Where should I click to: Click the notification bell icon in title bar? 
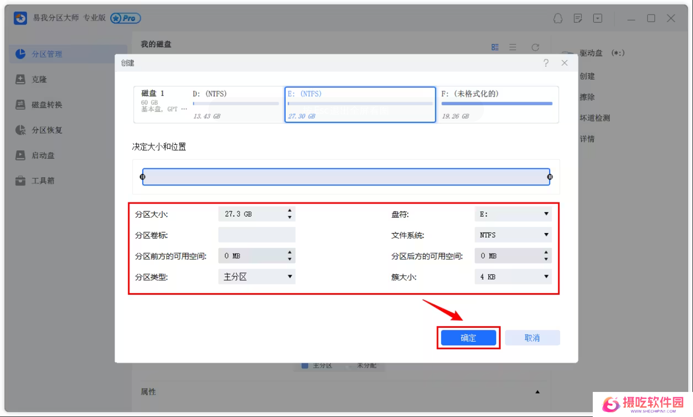coord(558,19)
